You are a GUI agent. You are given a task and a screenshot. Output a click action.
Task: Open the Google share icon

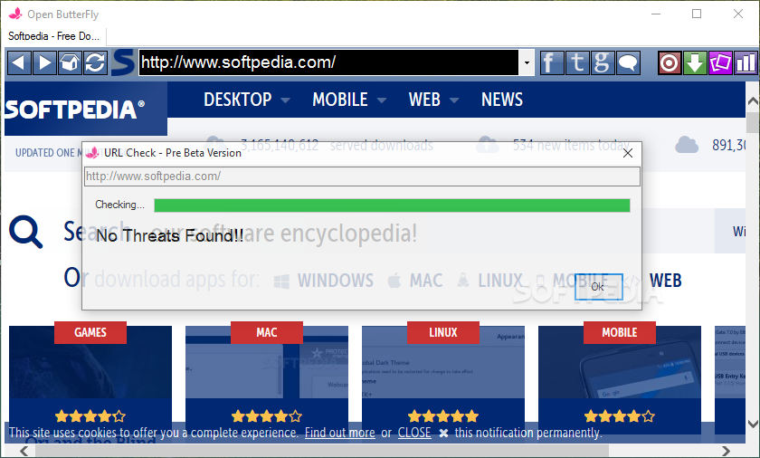click(x=603, y=62)
